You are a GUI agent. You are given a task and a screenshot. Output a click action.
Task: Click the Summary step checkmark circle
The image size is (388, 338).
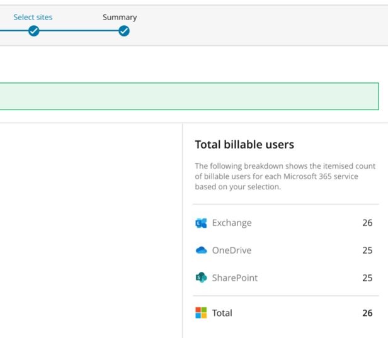click(x=123, y=31)
